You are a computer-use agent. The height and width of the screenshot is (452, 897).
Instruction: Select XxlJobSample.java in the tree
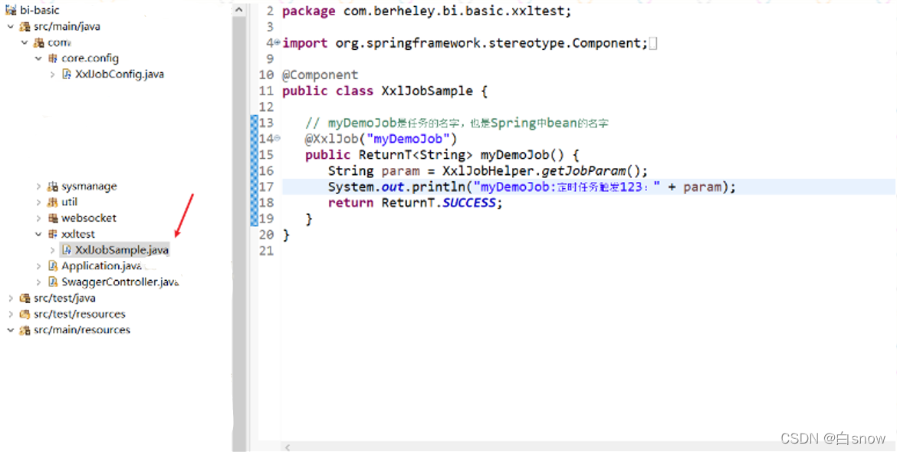click(x=122, y=250)
